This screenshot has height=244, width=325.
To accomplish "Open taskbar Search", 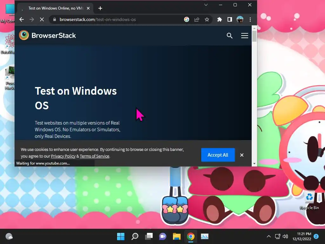I will pos(135,236).
